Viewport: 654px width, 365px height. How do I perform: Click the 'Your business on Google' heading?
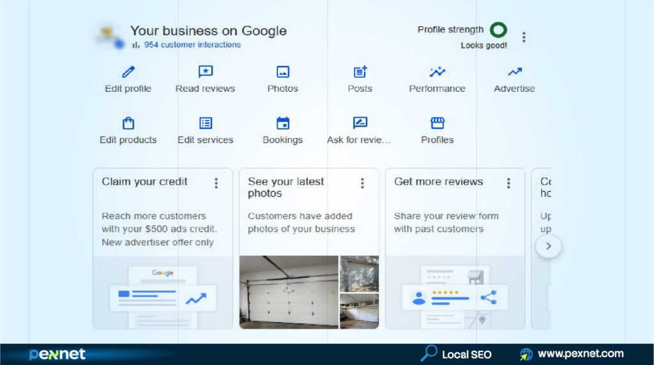coord(209,31)
